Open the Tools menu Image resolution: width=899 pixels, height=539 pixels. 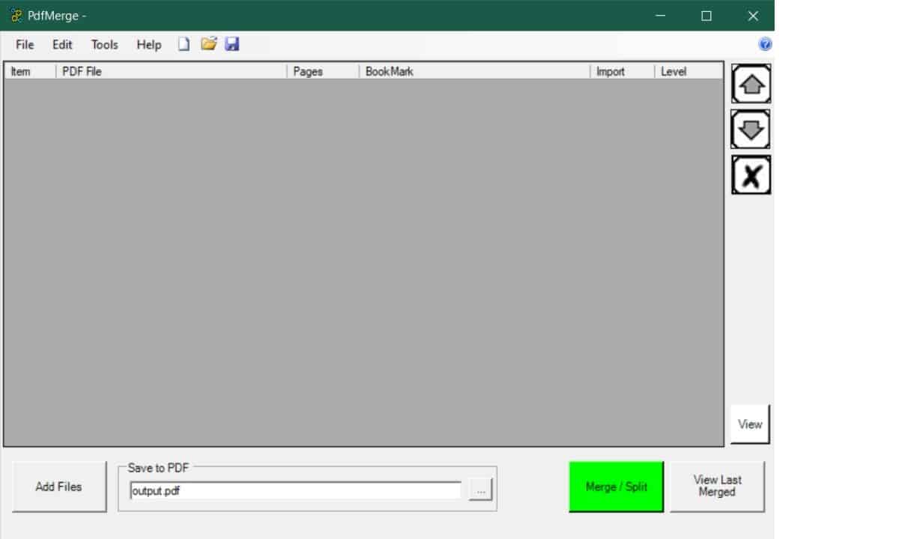[x=104, y=45]
